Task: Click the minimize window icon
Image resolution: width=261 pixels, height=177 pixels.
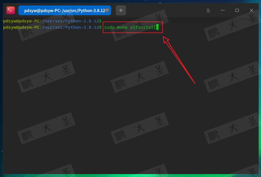Action: point(222,10)
